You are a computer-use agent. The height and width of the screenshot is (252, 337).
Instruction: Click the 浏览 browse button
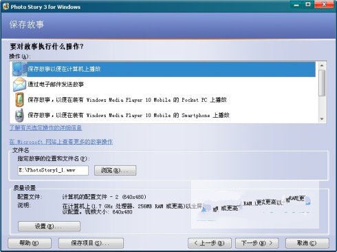pos(115,170)
